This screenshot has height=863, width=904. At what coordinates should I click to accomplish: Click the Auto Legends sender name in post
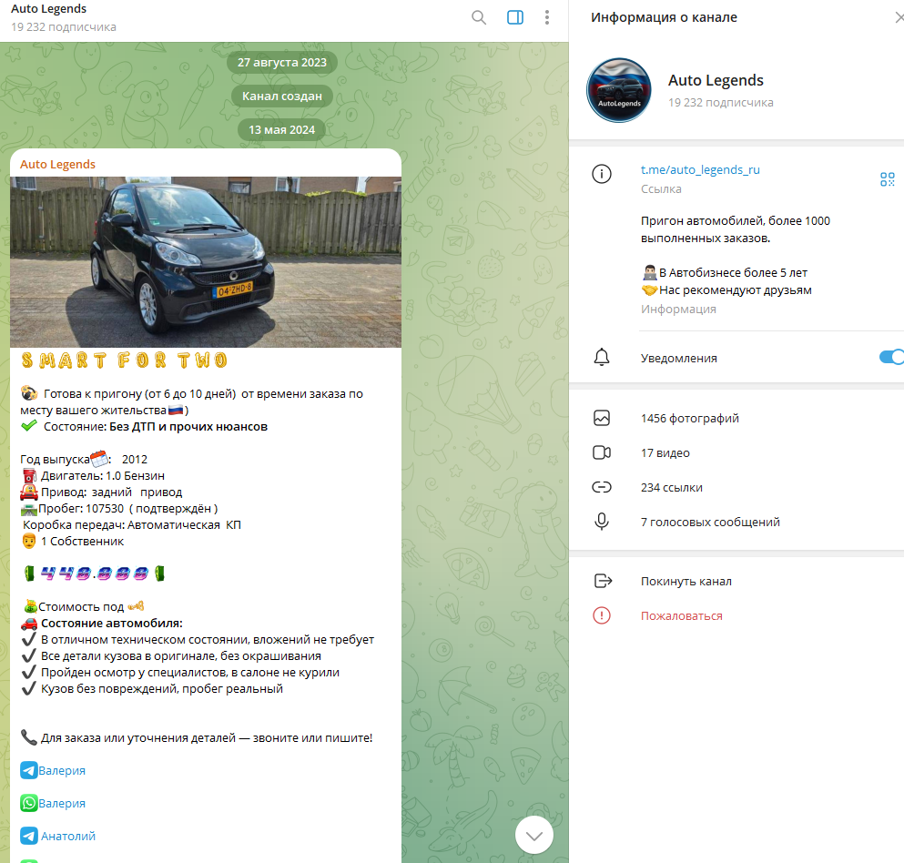[x=57, y=164]
